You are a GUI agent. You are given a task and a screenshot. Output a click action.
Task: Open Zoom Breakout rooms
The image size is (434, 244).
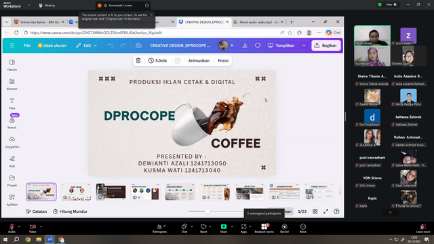tap(264, 228)
